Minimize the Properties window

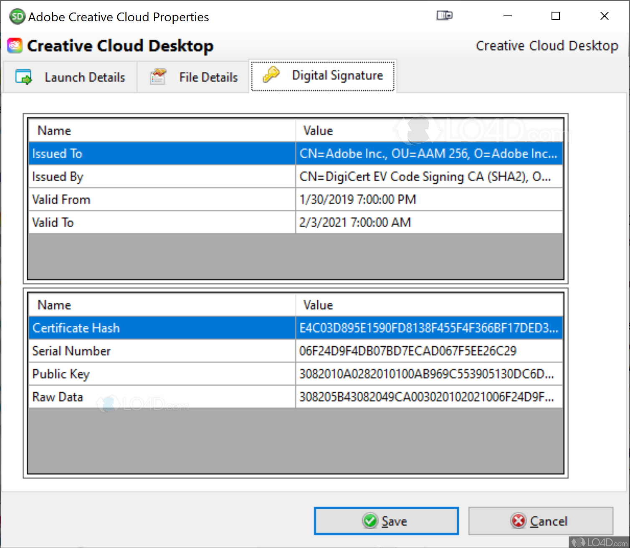point(508,16)
